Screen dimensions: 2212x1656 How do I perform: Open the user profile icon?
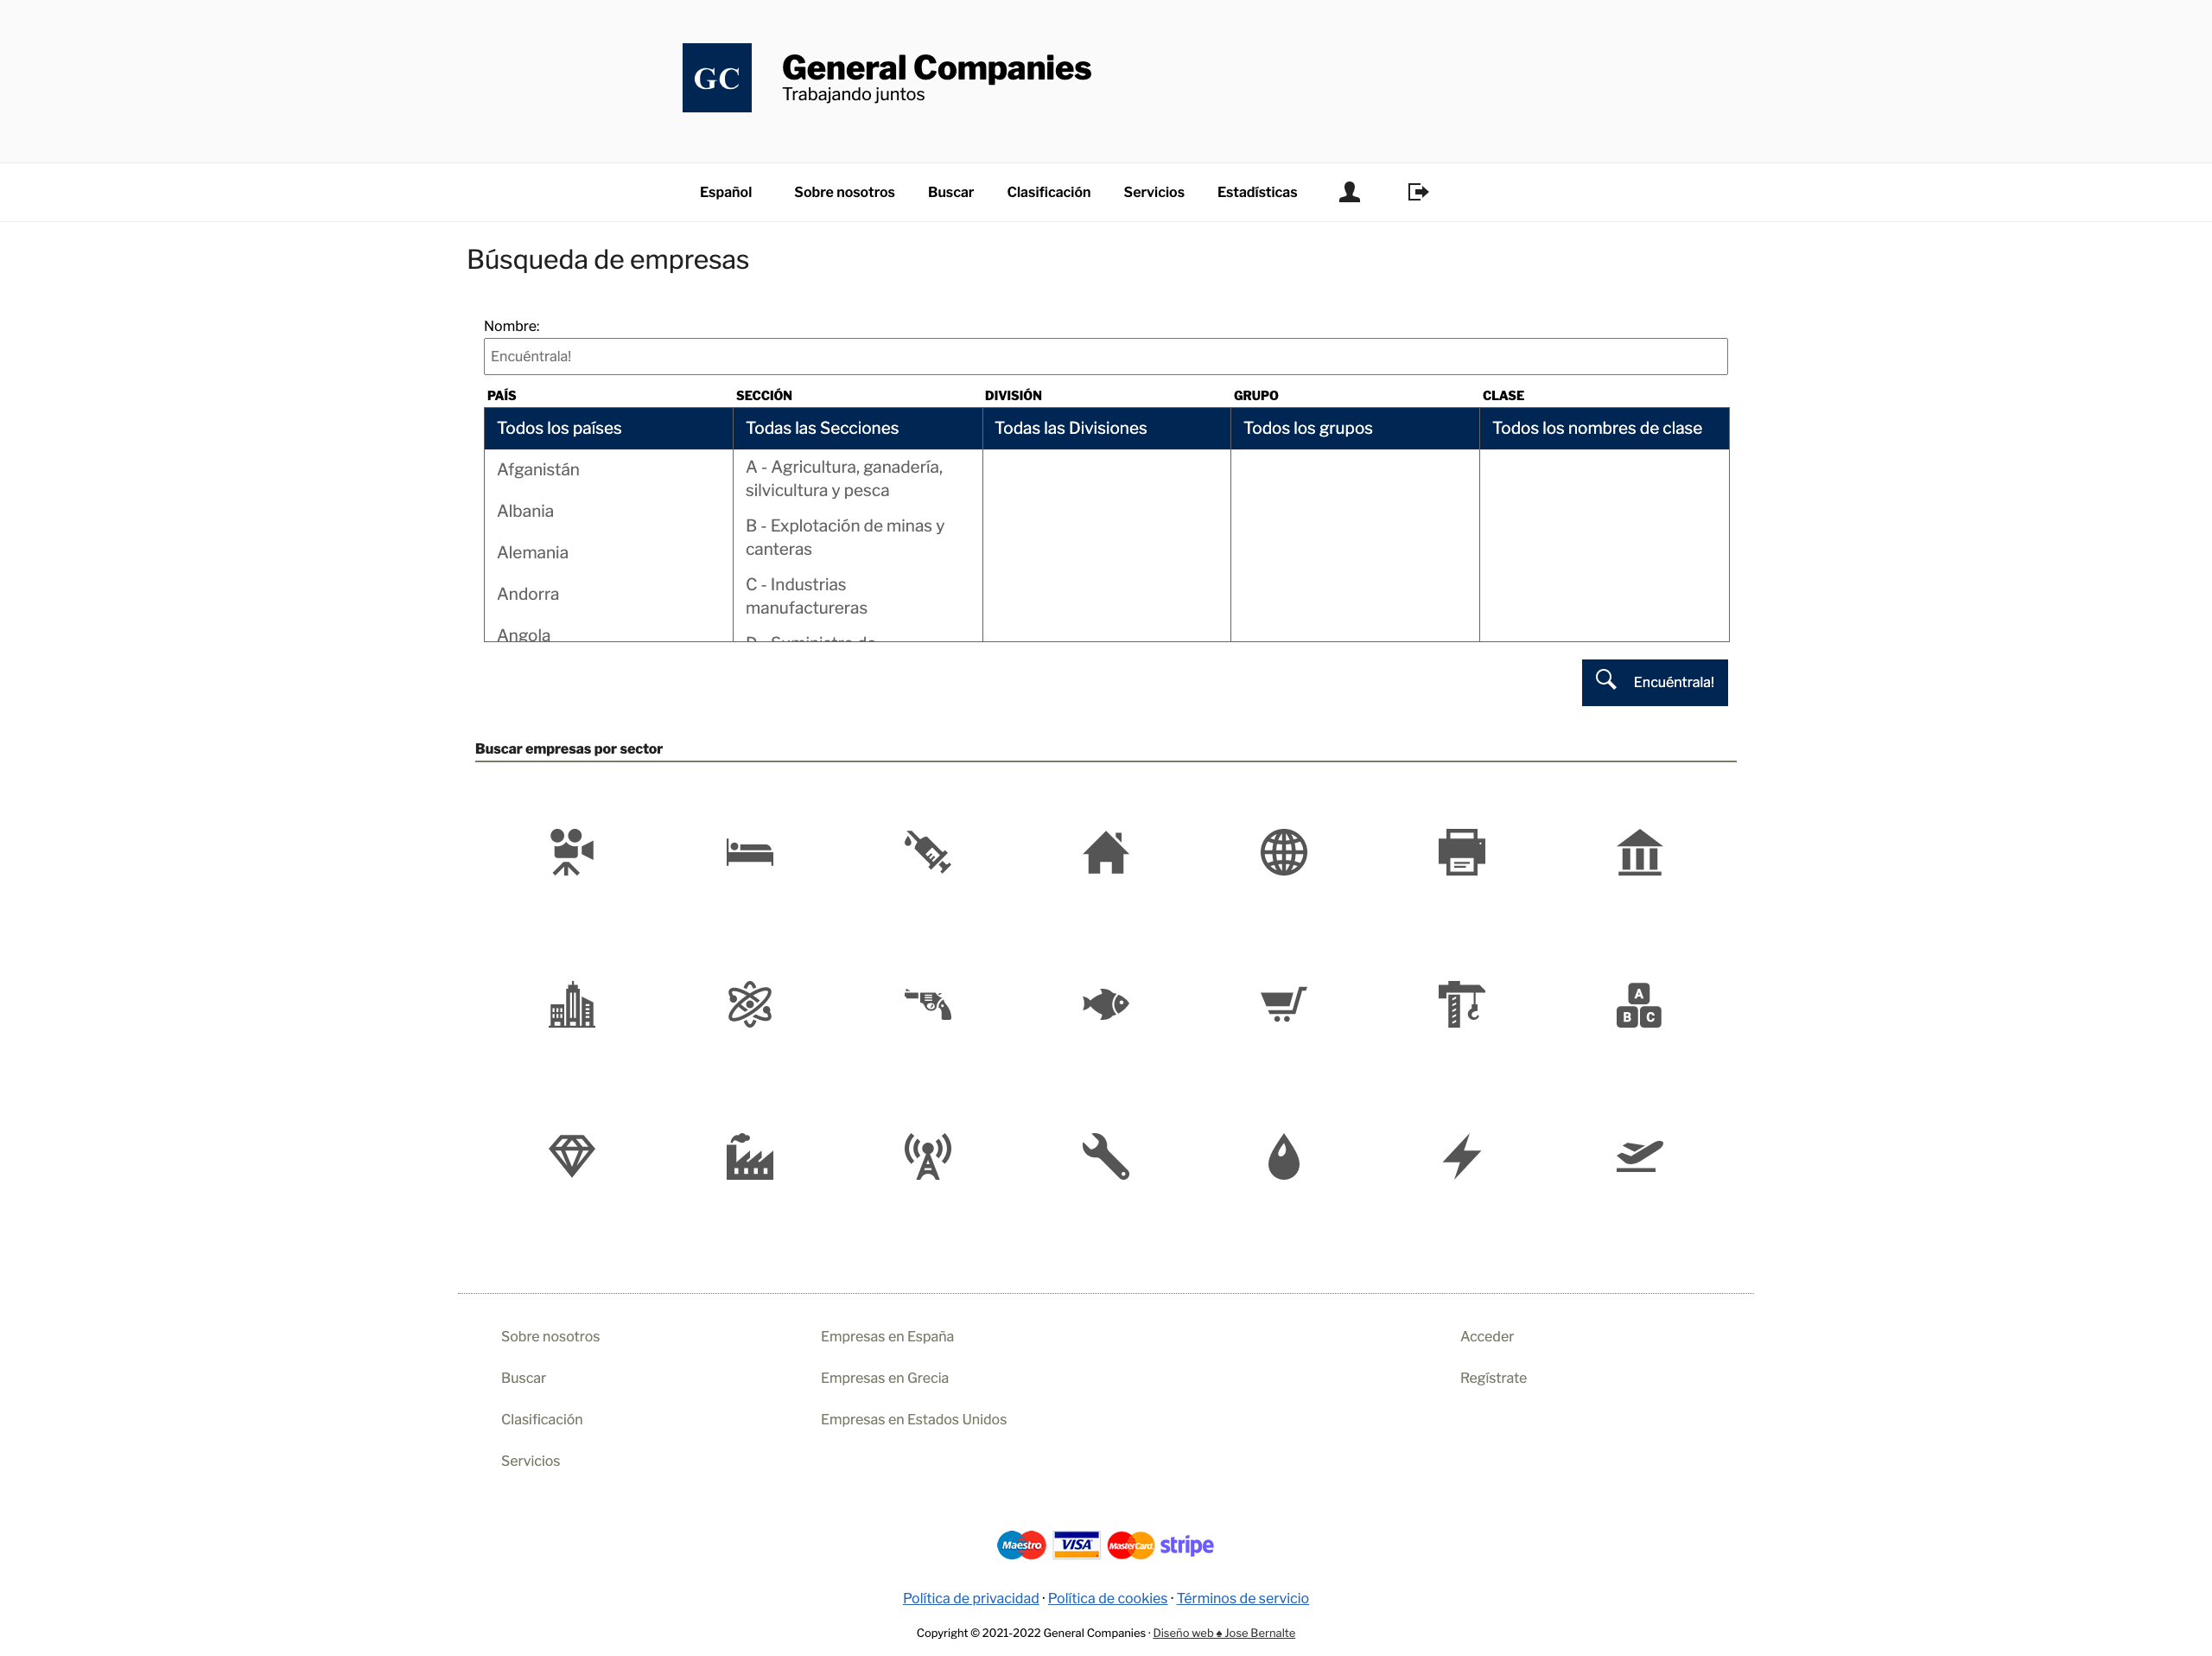tap(1349, 192)
